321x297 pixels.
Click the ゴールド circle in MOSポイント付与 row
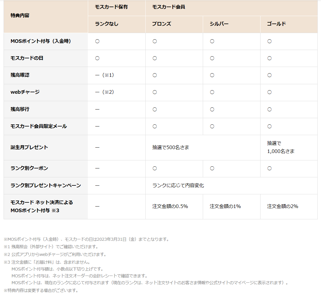[x=269, y=41]
